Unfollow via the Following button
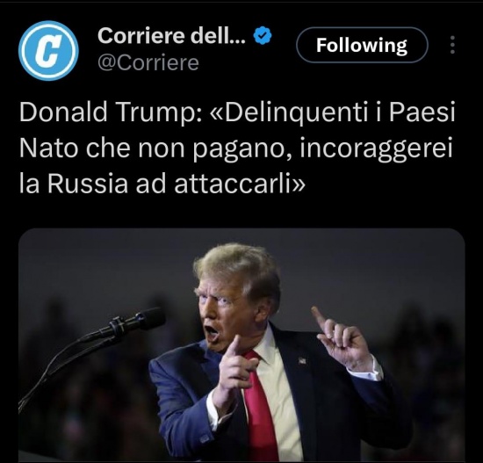Screen dimensions: 483x463 362,46
